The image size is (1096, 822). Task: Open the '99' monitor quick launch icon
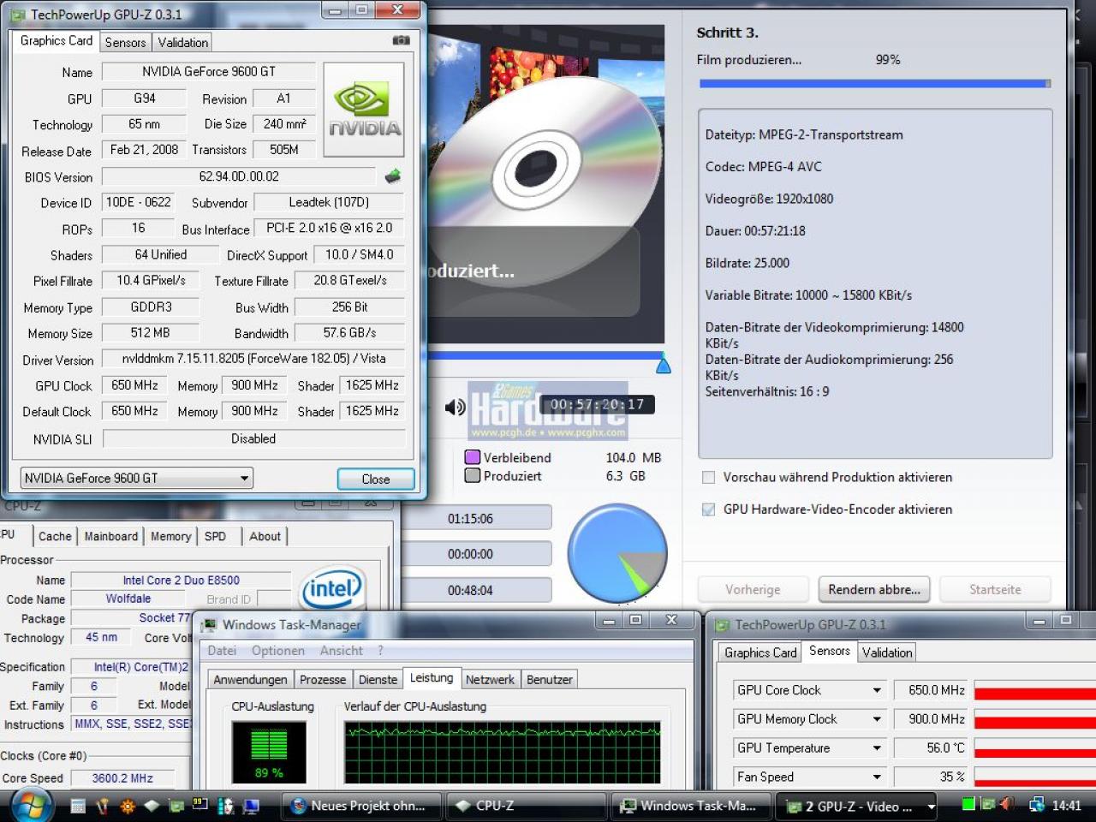pyautogui.click(x=200, y=805)
